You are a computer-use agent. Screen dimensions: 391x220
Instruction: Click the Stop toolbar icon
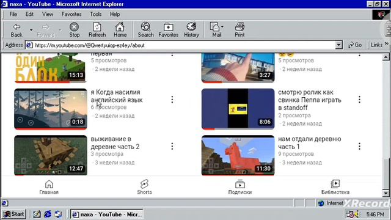pos(74,30)
